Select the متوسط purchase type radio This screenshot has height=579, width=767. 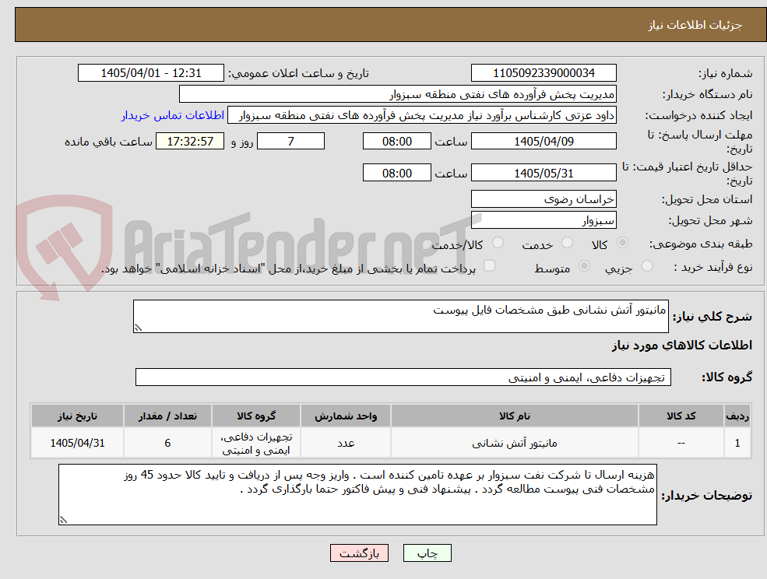[x=584, y=266]
